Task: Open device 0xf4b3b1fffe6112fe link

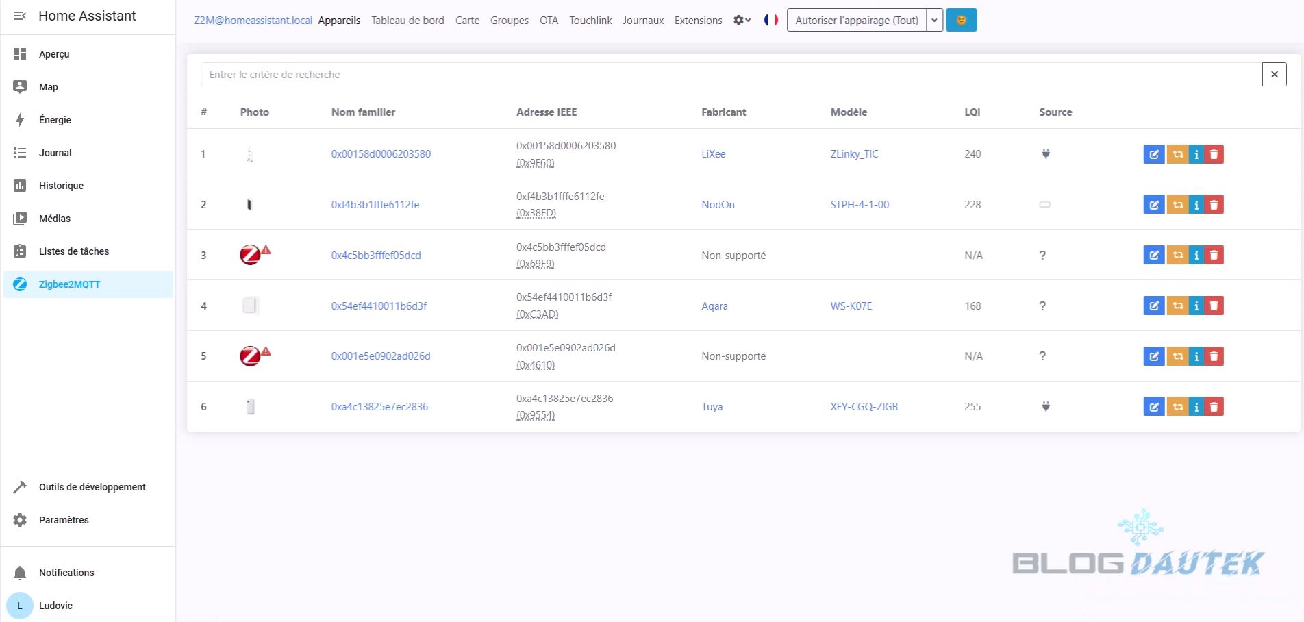Action: coord(375,205)
